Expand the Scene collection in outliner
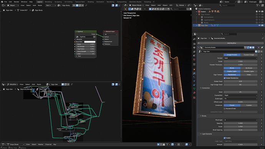This screenshot has height=149, width=265. 197,12
